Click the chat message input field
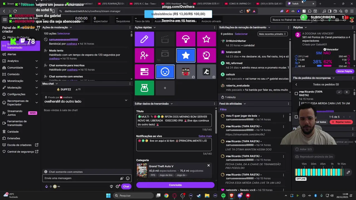The image size is (356, 200). 81,178
